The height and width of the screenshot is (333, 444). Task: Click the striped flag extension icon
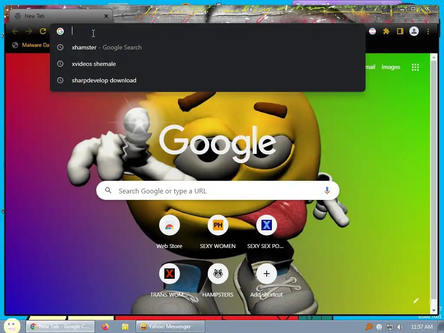tap(372, 31)
